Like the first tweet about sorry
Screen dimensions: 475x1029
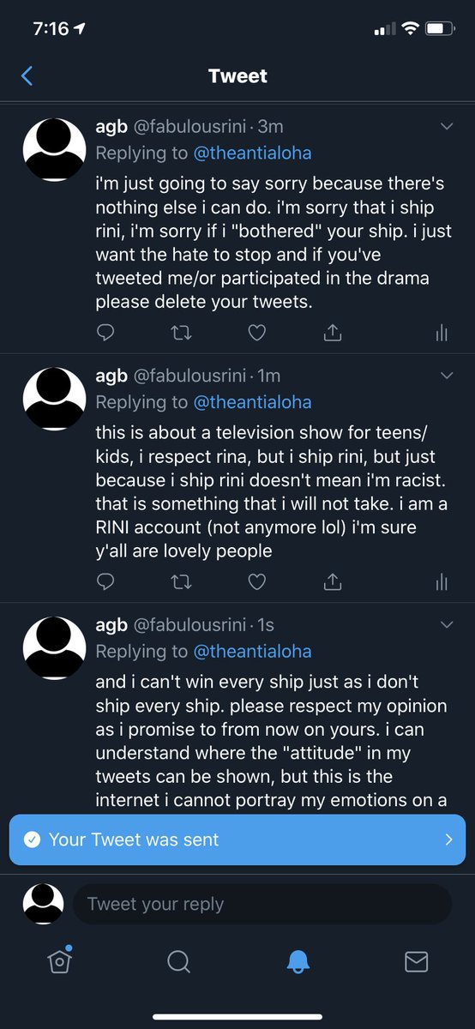pos(257,333)
